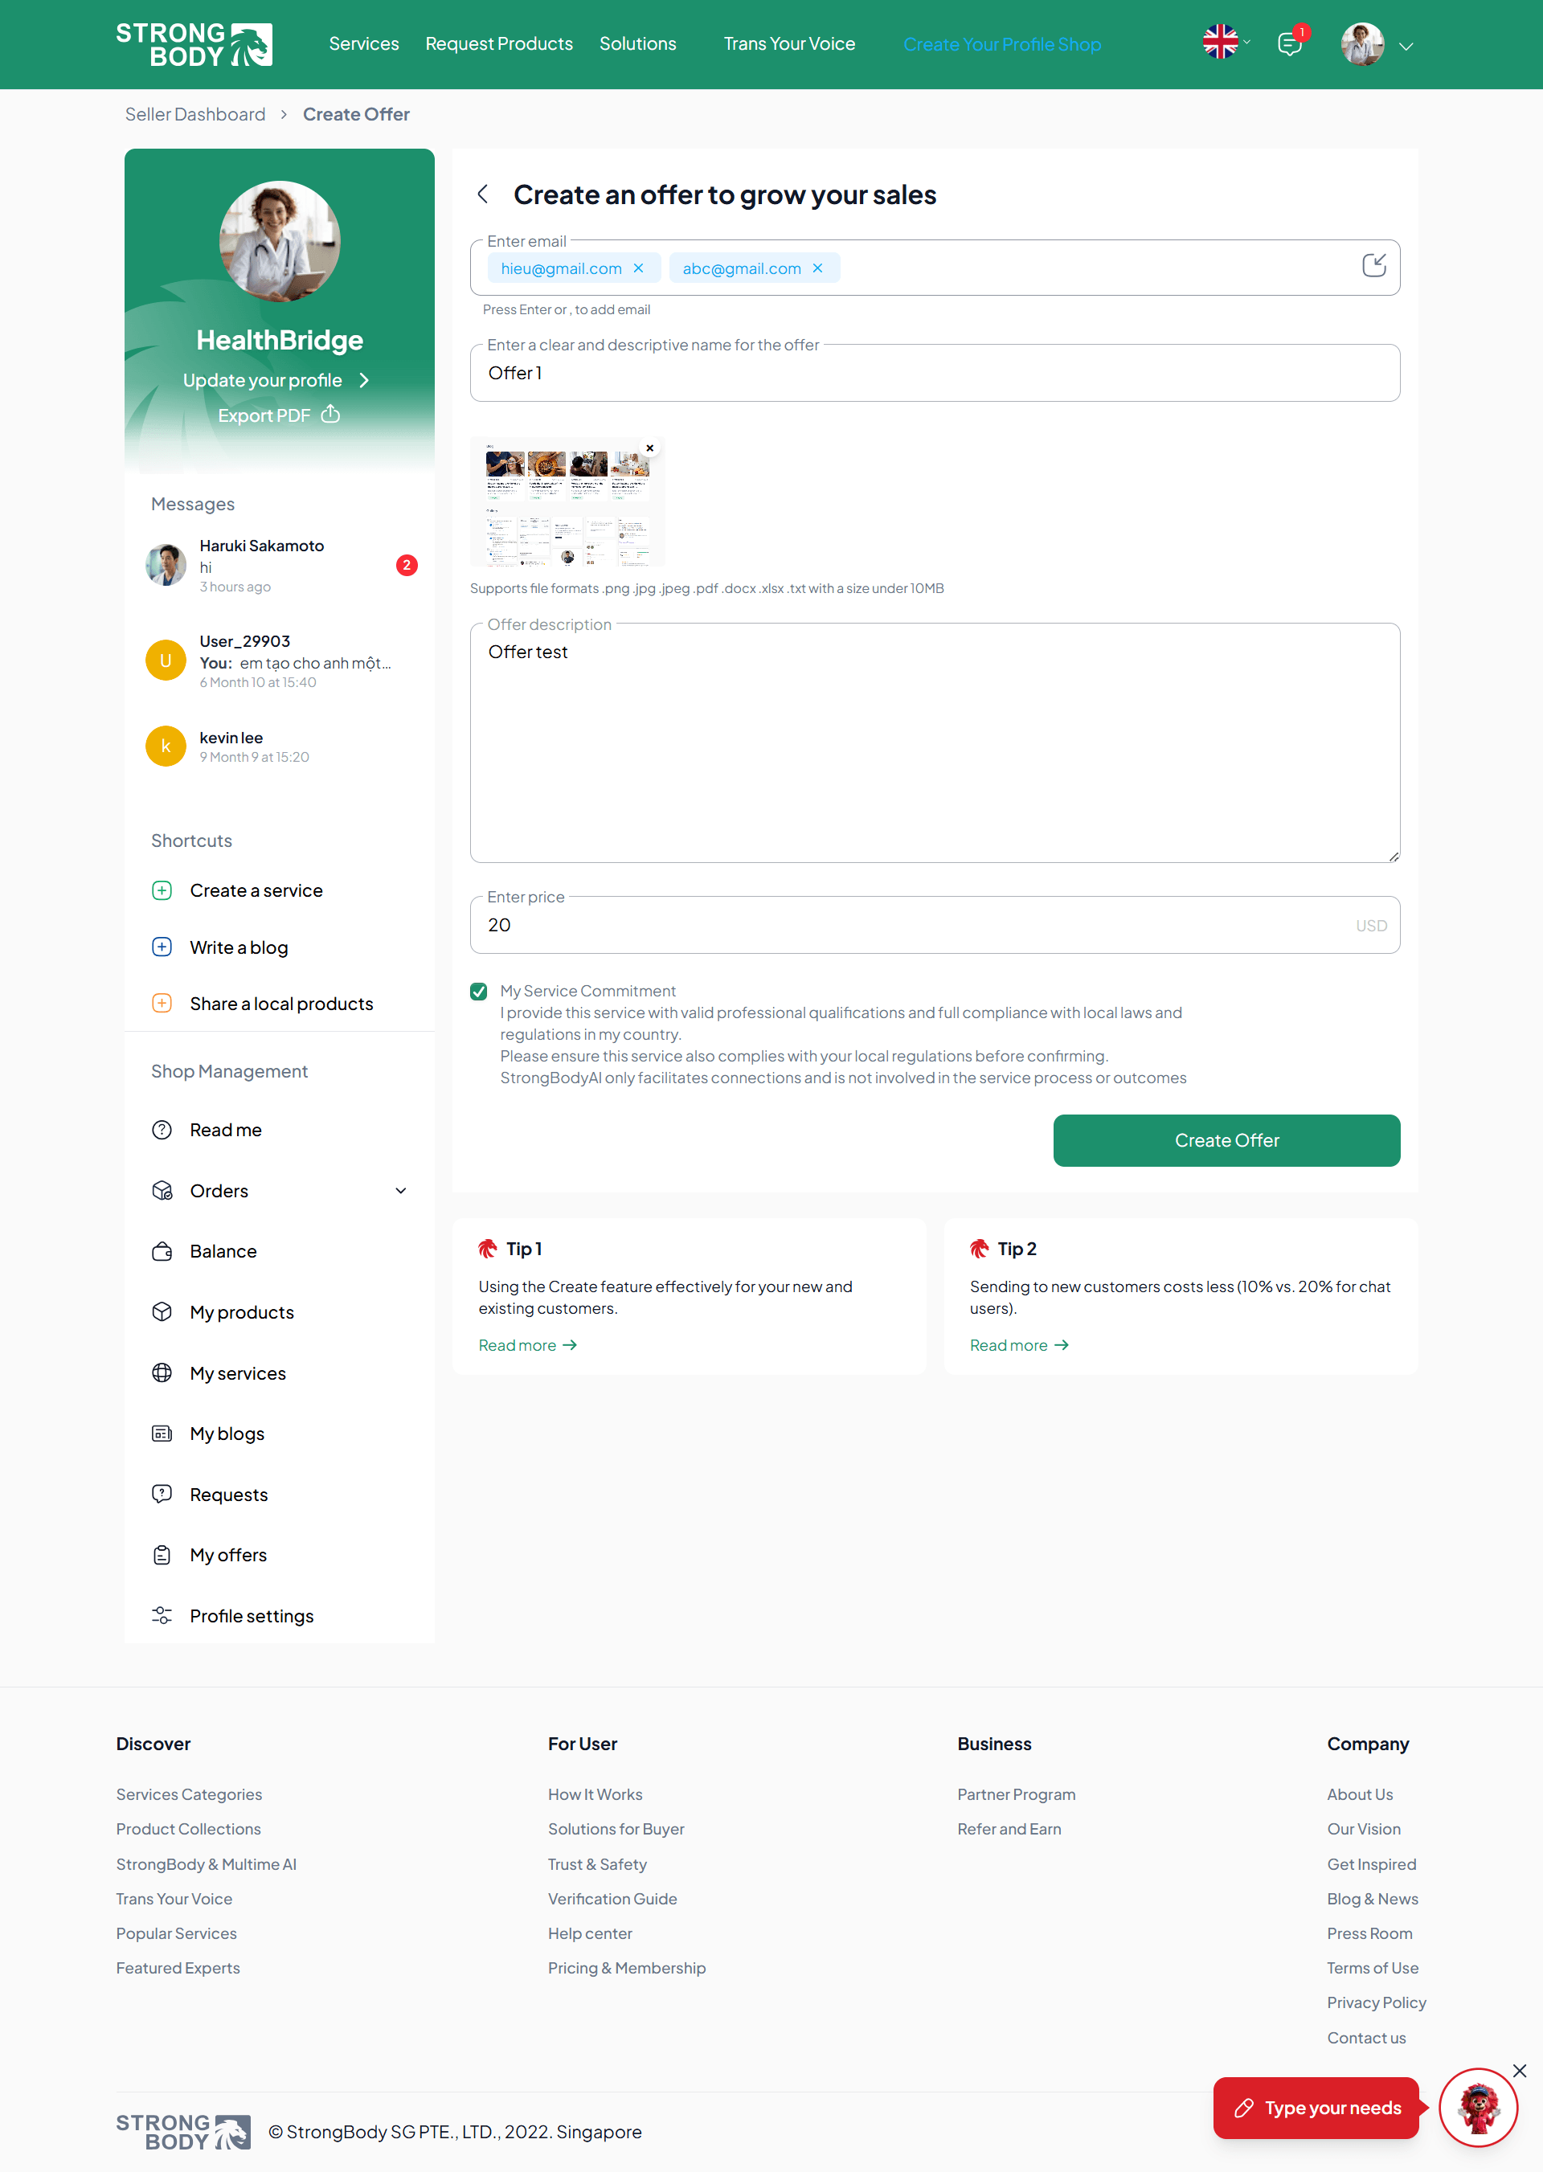Open the mascot chat assistant avatar
1543x2172 pixels.
pyautogui.click(x=1479, y=2108)
